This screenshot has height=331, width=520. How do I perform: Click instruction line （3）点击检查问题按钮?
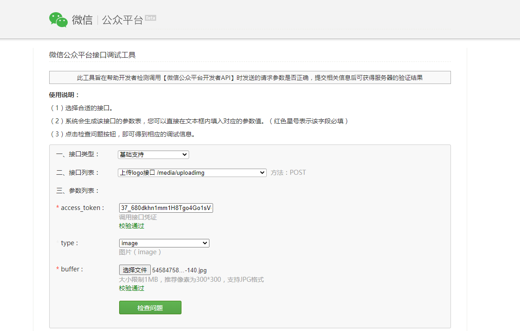coord(123,134)
